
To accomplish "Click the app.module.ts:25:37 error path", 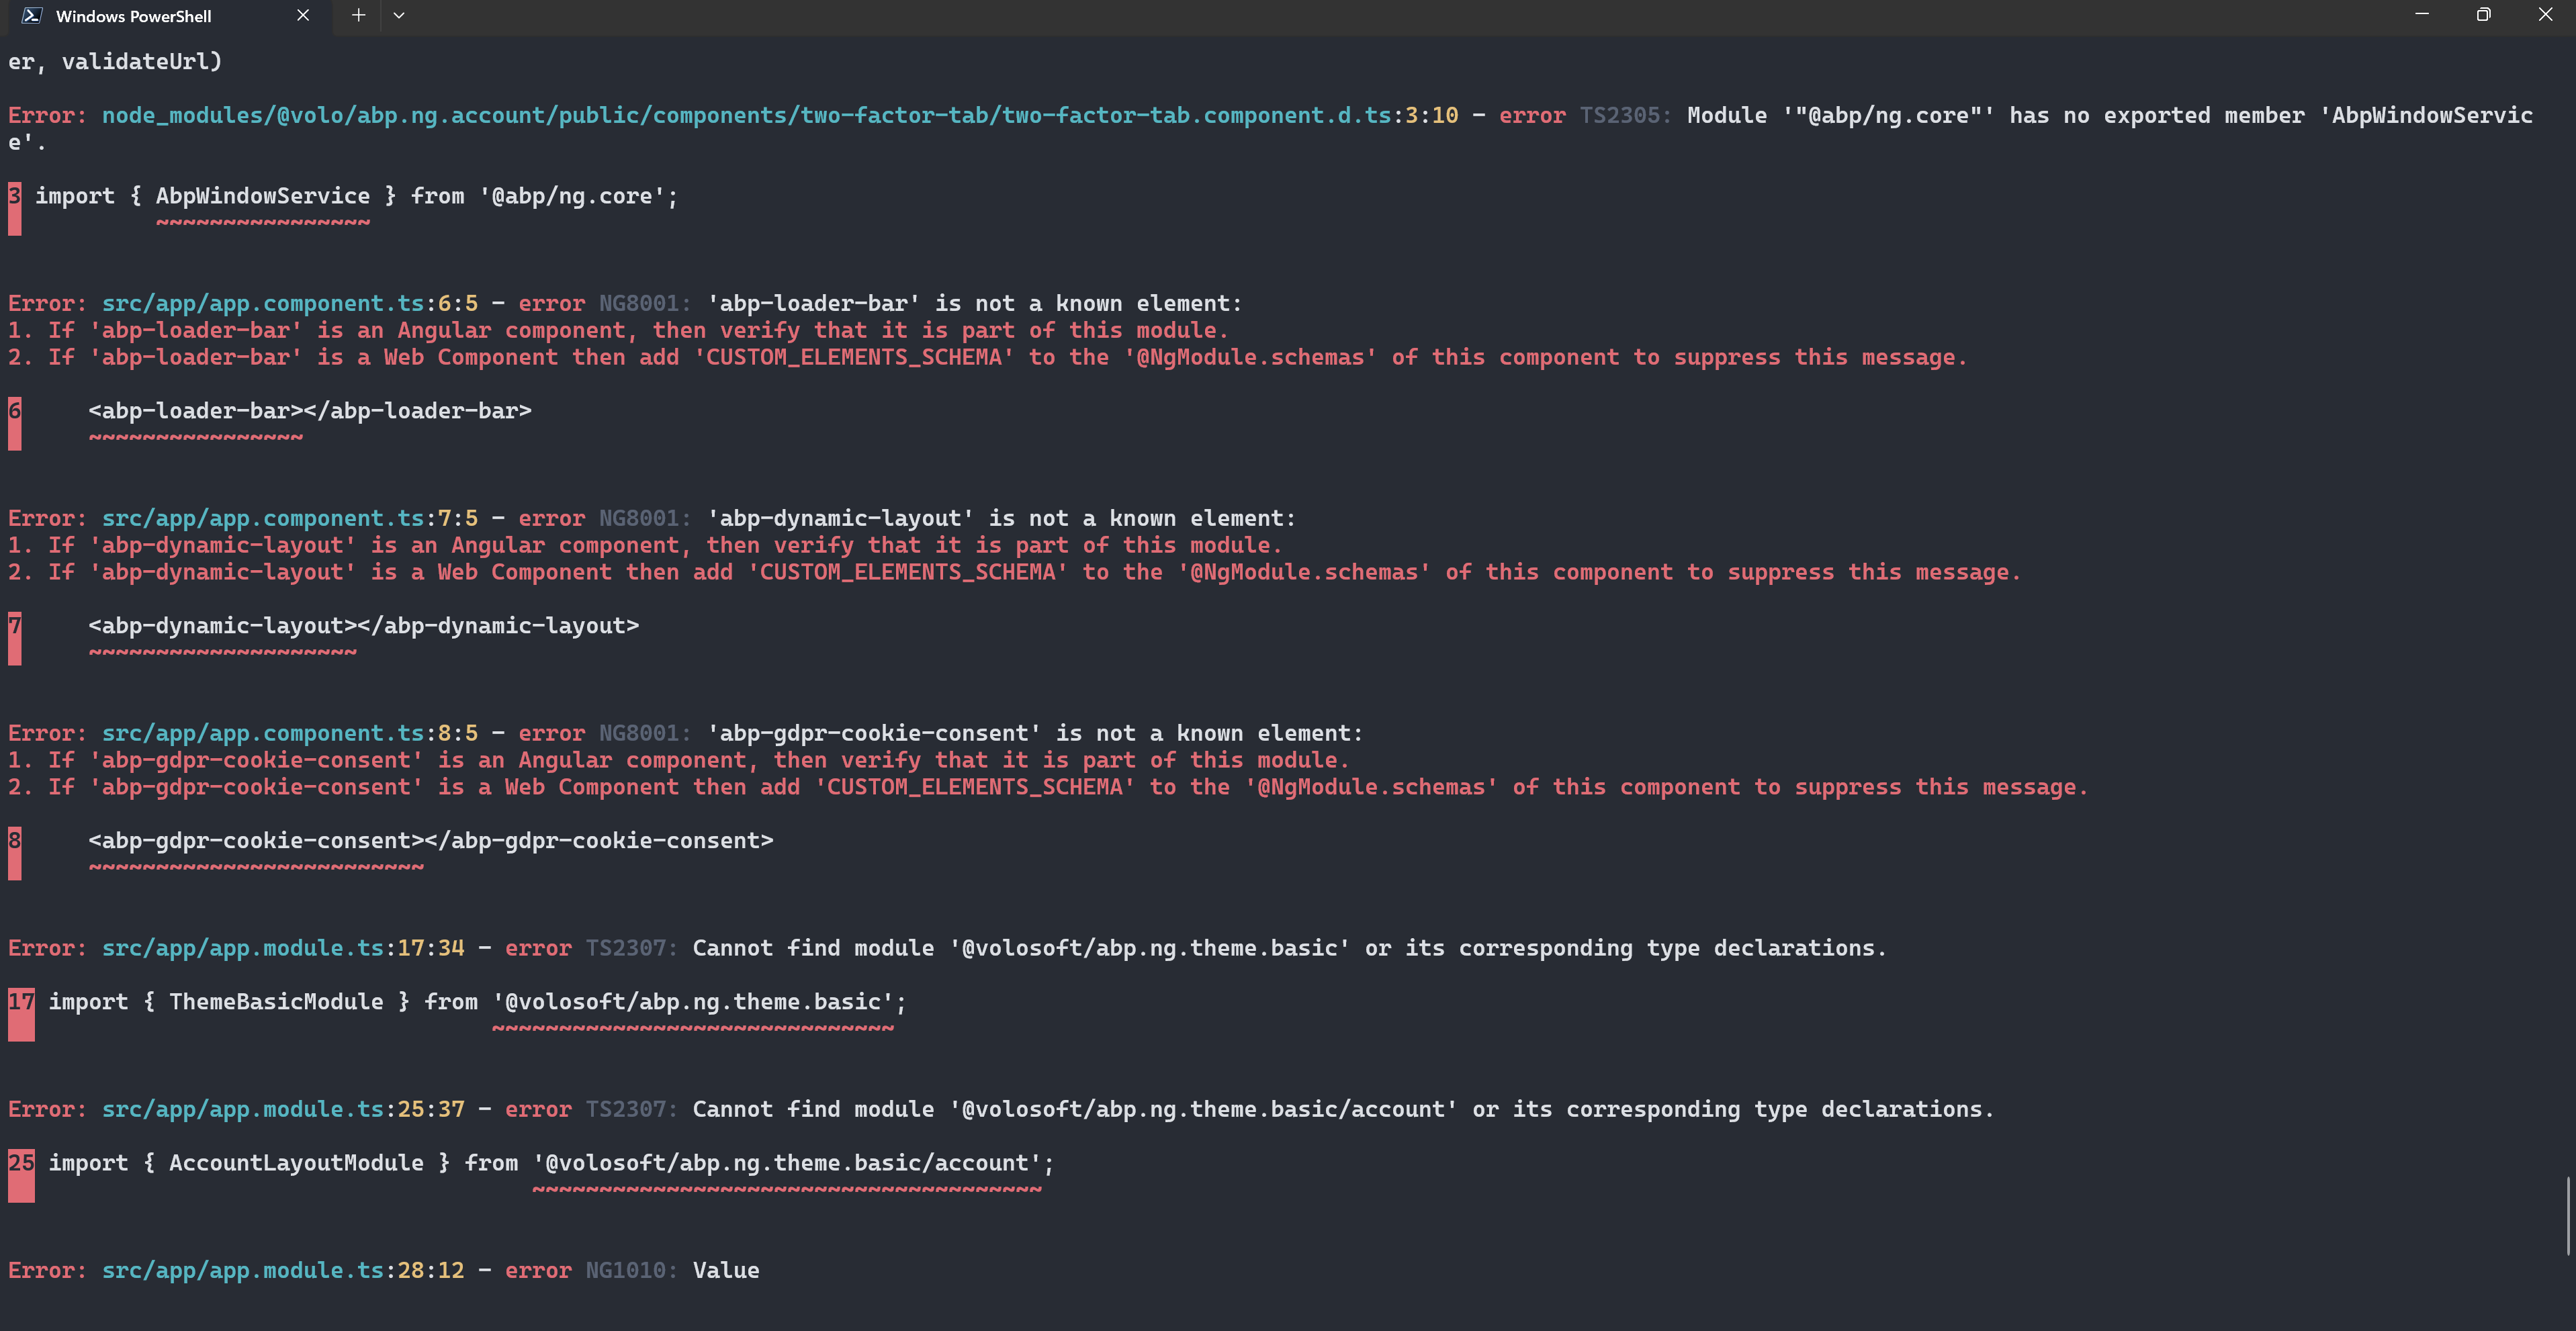I will coord(283,1109).
